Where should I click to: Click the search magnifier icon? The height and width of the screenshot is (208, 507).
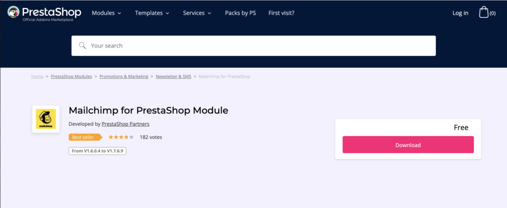coord(83,45)
